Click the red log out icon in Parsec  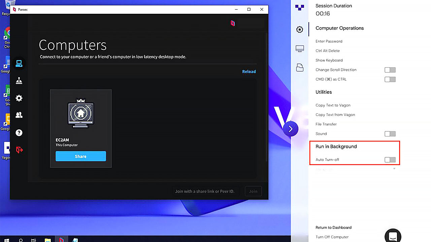[20, 150]
